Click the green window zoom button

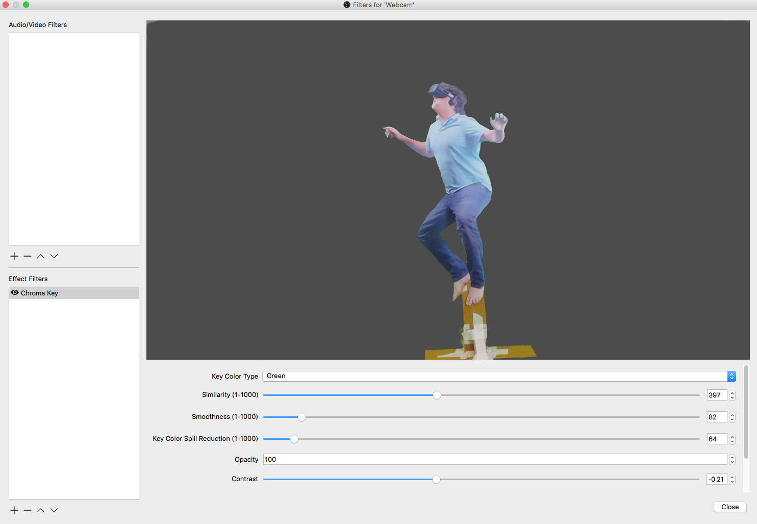(26, 5)
